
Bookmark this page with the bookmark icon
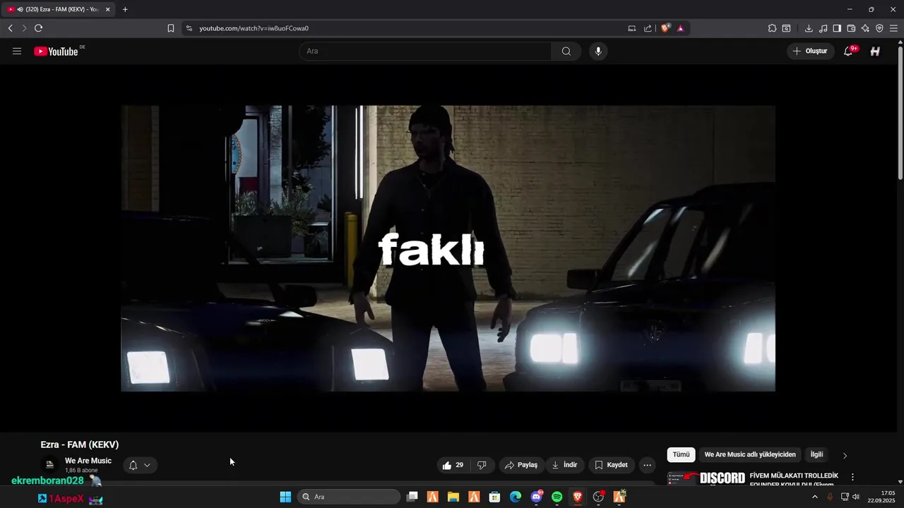[x=171, y=28]
